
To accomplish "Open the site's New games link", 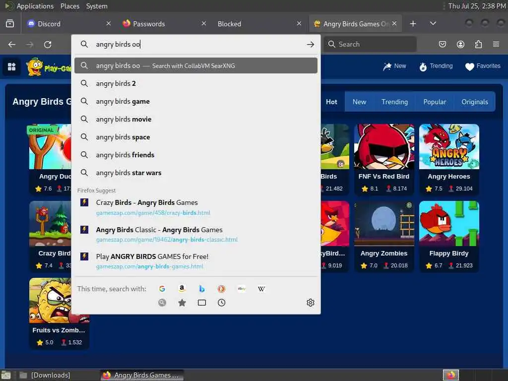I will tap(394, 66).
